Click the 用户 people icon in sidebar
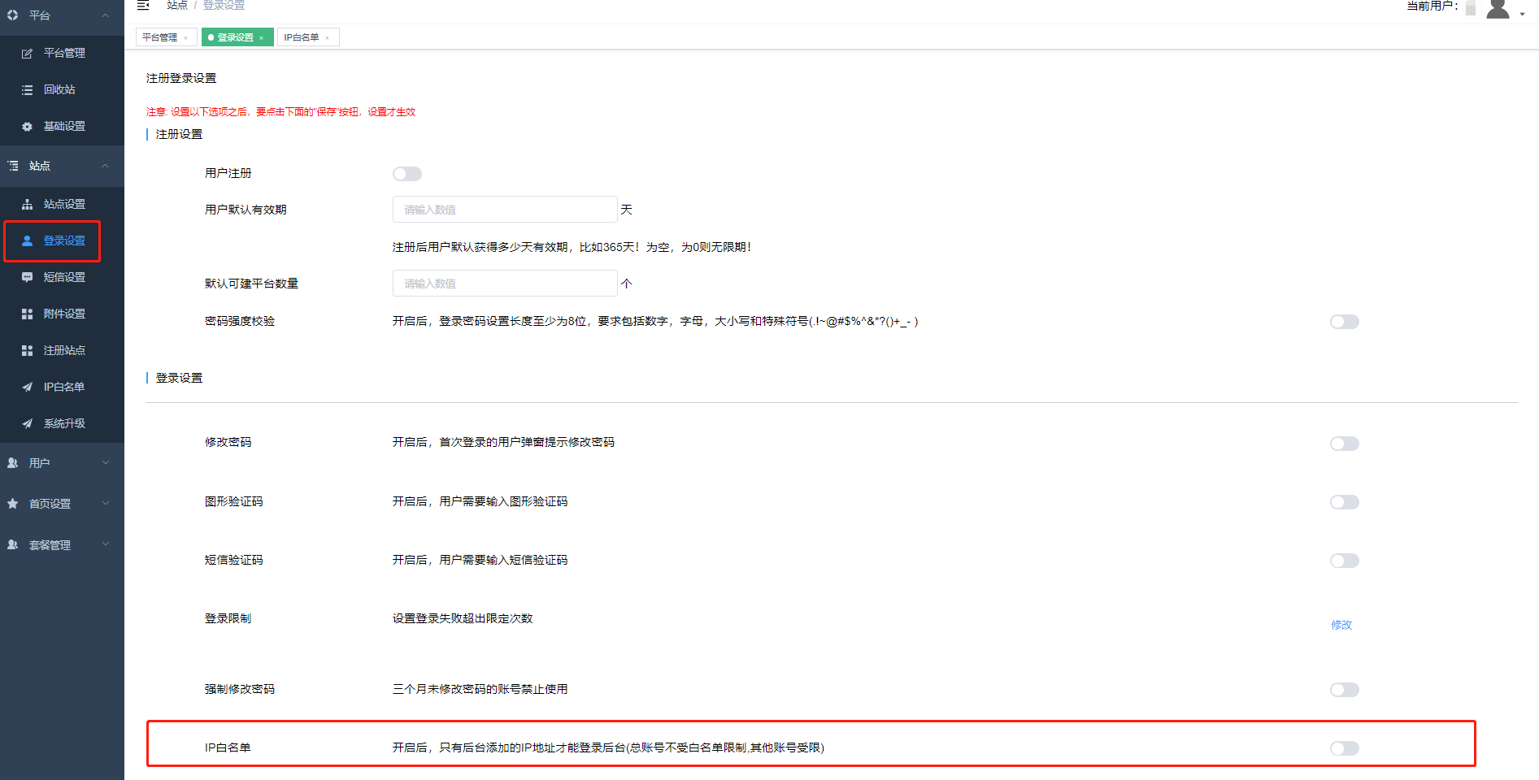1539x780 pixels. 12,463
